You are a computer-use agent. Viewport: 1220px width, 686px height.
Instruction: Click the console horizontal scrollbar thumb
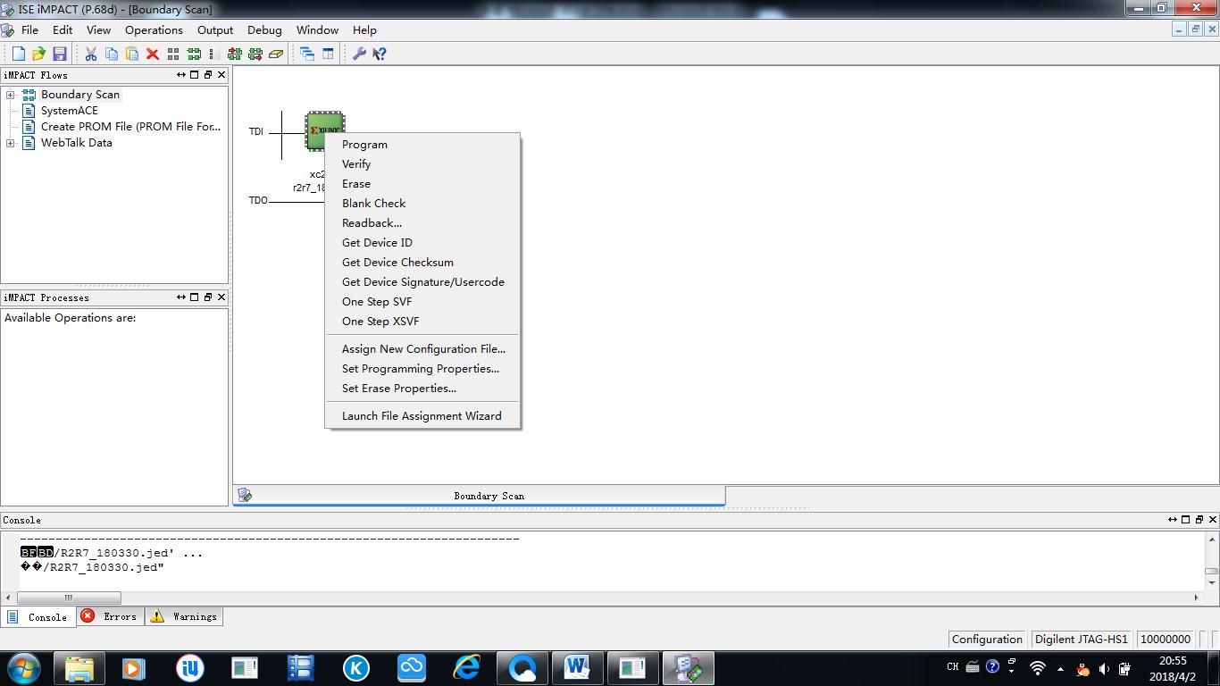tap(69, 598)
